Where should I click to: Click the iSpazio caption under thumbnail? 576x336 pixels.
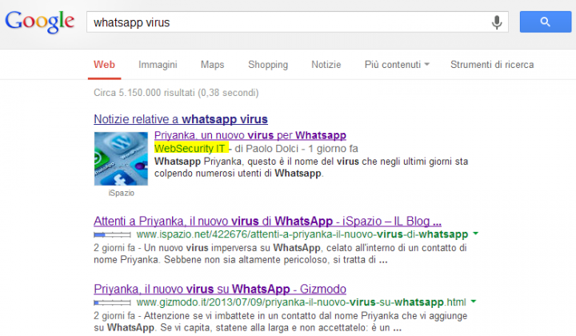[122, 193]
